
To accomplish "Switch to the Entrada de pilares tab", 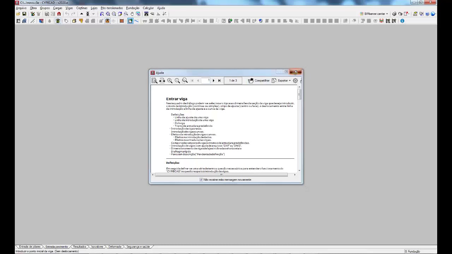I will pos(30,247).
